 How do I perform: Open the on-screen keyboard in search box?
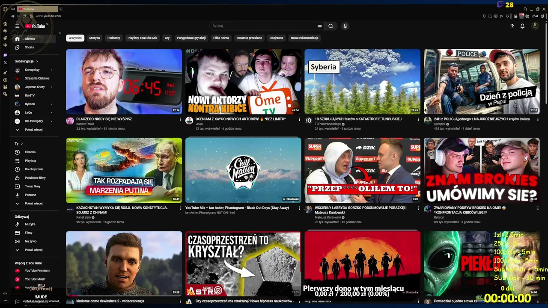pos(319,26)
